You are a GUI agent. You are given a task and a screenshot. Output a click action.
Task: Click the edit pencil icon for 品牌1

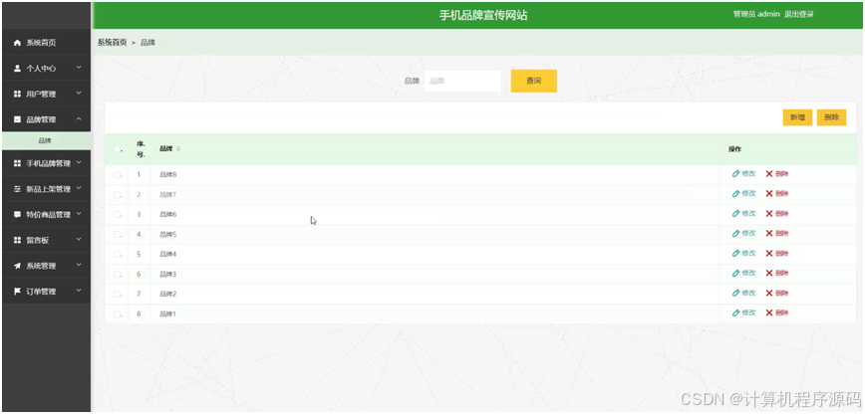pyautogui.click(x=735, y=312)
